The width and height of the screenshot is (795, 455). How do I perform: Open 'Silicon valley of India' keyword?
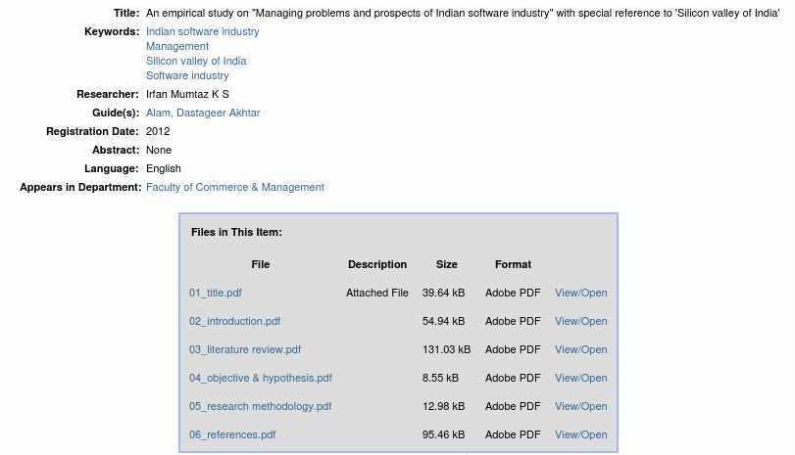click(196, 61)
